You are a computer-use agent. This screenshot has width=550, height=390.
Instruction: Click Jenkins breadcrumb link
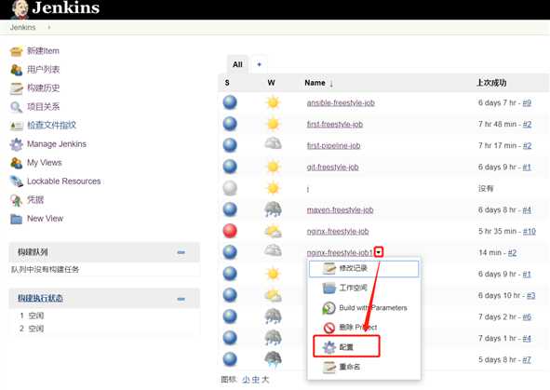22,27
